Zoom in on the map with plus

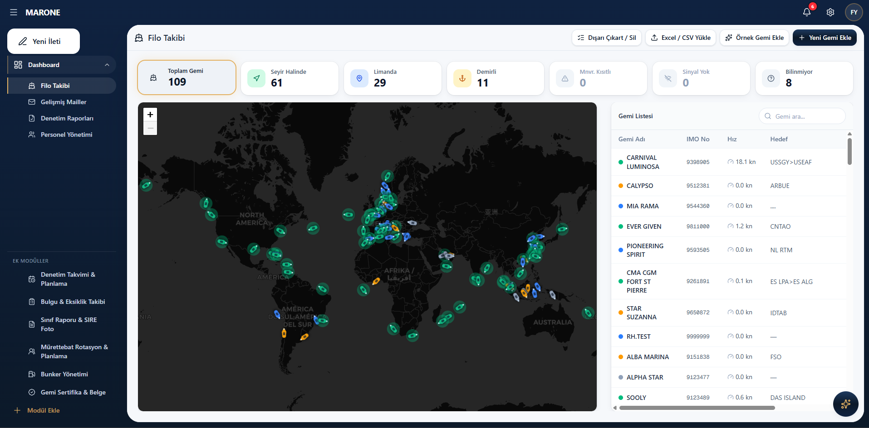(x=150, y=115)
